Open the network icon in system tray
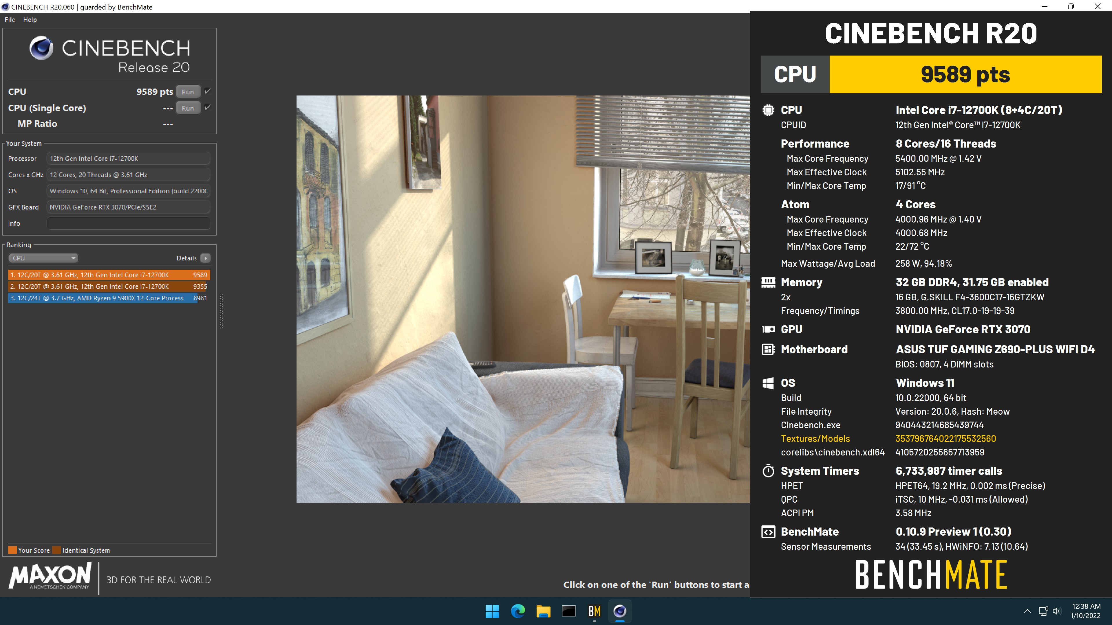Screen dimensions: 1112x625 [1043, 611]
